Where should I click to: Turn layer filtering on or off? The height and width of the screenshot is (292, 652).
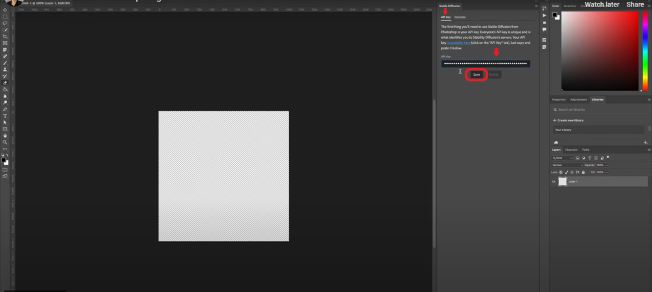(x=608, y=157)
